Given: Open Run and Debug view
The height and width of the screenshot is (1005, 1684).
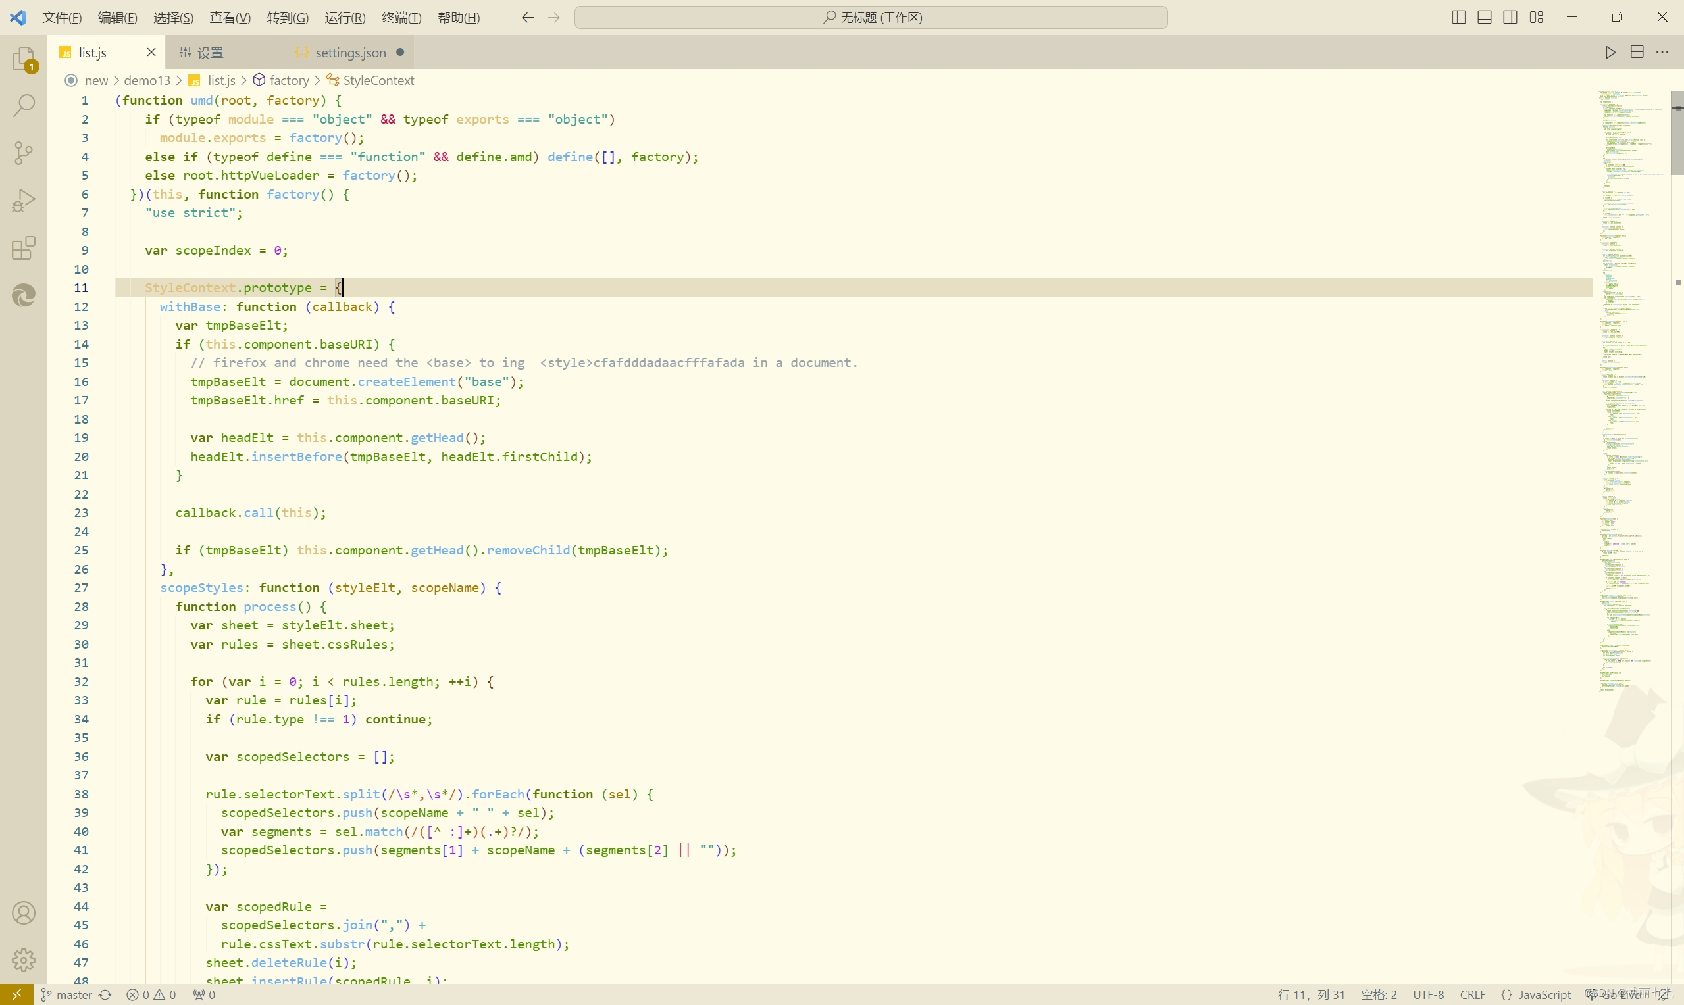Looking at the screenshot, I should tap(24, 201).
